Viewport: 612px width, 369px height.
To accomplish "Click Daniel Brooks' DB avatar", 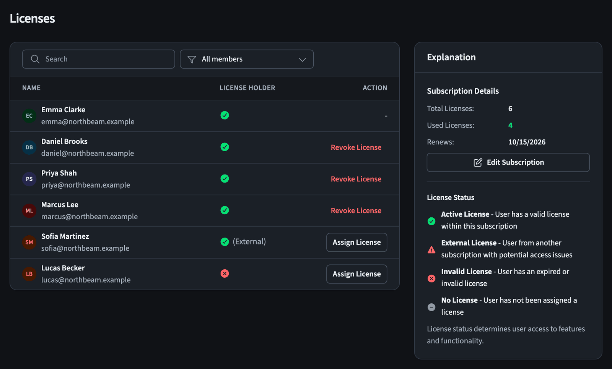I will point(29,147).
